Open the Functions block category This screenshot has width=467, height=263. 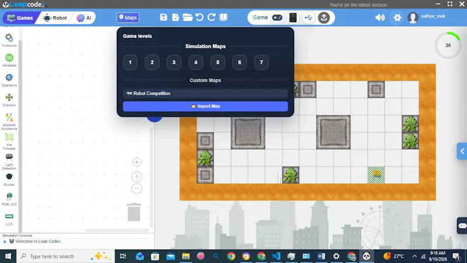9,40
